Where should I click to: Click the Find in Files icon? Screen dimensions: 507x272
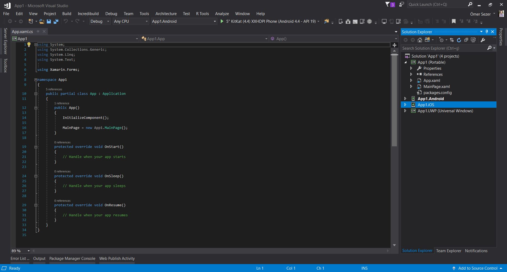[327, 21]
